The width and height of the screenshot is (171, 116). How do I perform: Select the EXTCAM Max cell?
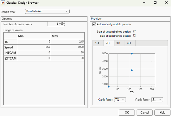coord(68,58)
